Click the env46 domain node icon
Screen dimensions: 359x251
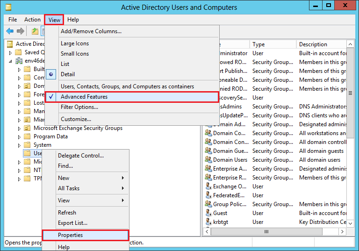click(x=19, y=61)
